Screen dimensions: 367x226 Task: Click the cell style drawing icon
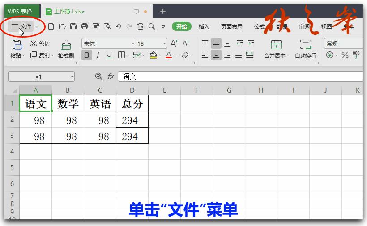[137, 55]
